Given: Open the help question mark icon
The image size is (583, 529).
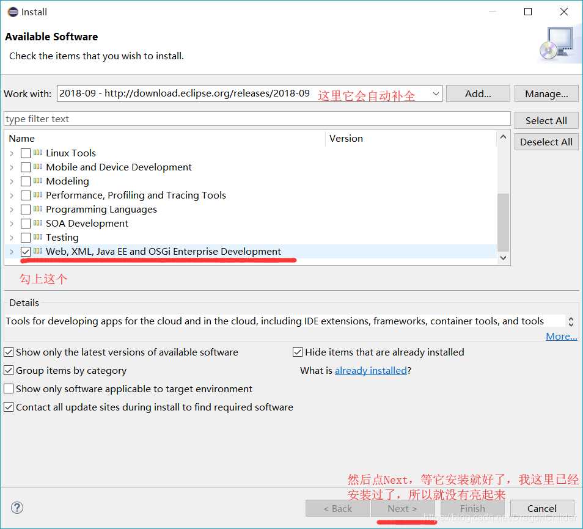Looking at the screenshot, I should click(x=16, y=508).
